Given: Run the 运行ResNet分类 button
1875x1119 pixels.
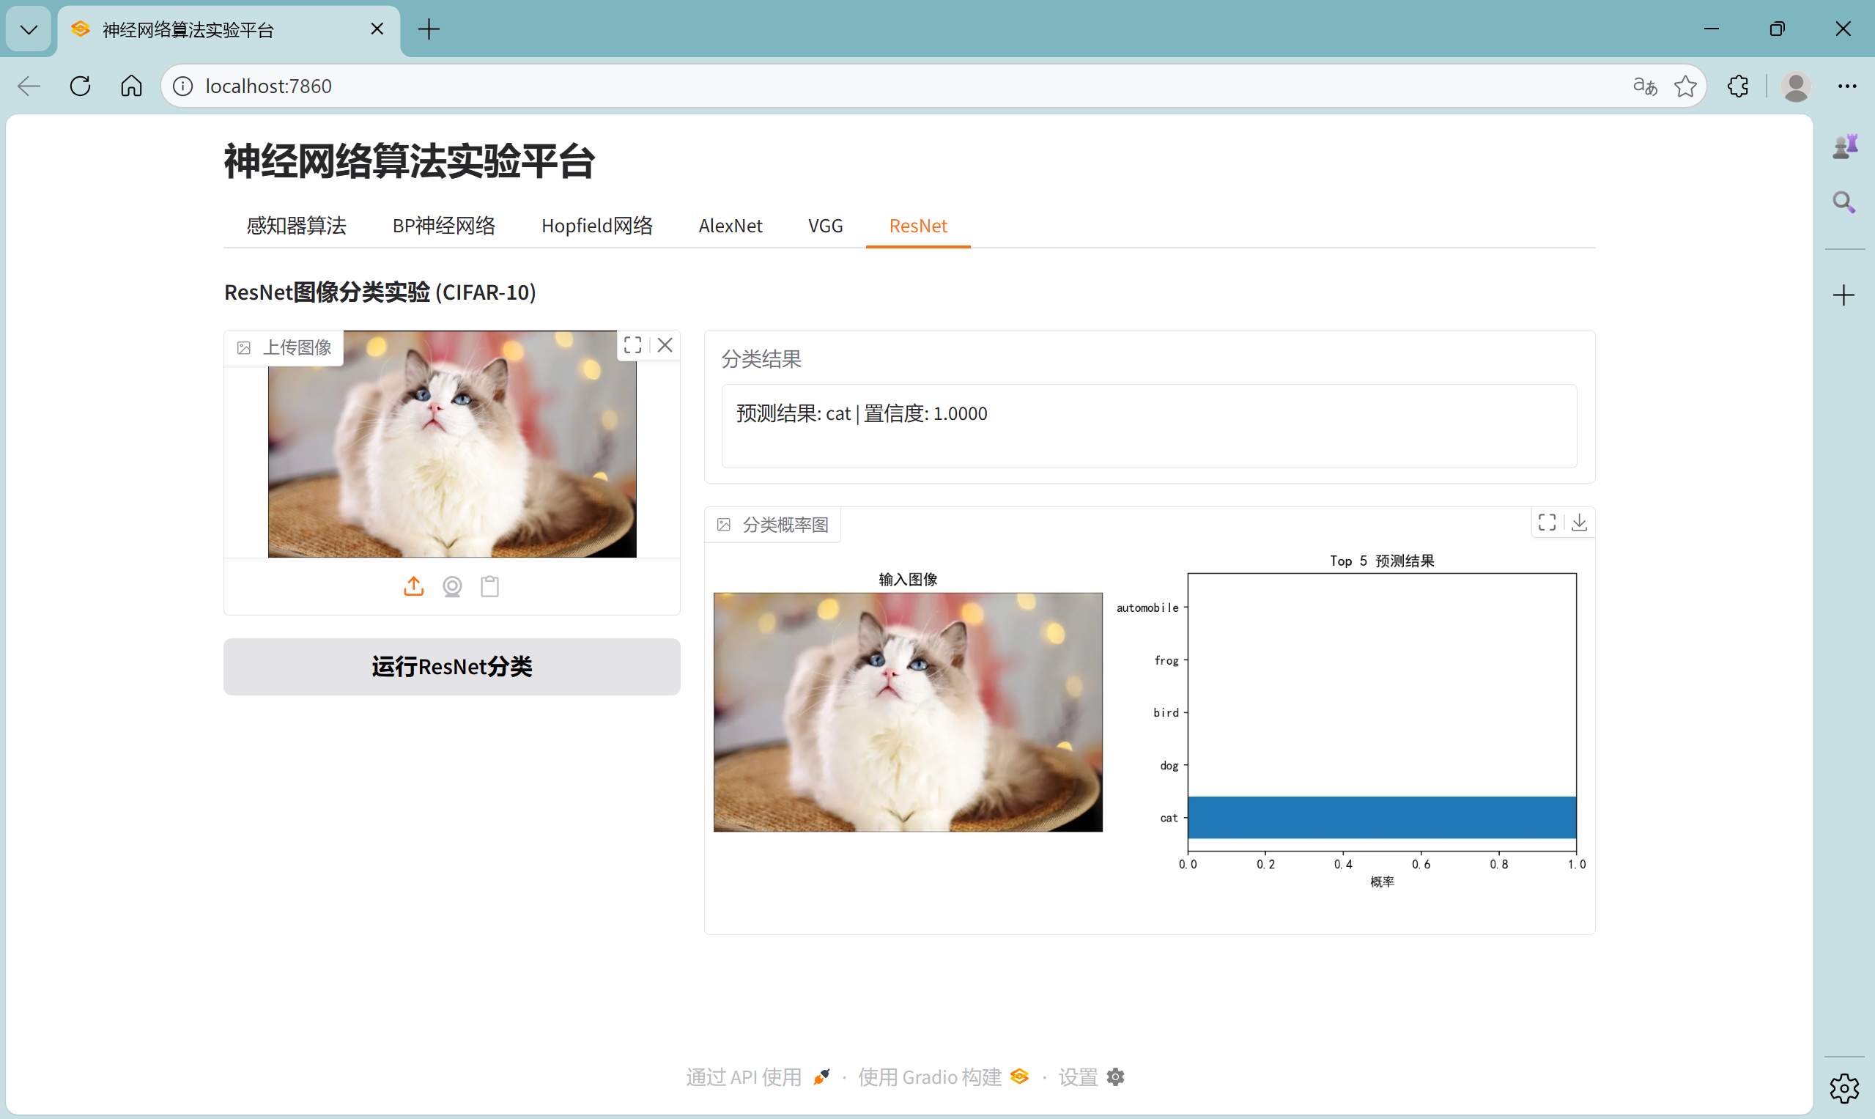Looking at the screenshot, I should [451, 667].
